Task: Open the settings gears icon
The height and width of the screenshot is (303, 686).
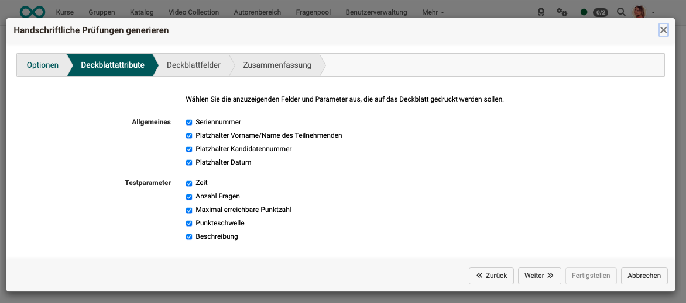Action: [x=562, y=12]
